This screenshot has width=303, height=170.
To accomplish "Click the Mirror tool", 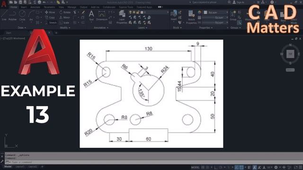I will 64,17.
